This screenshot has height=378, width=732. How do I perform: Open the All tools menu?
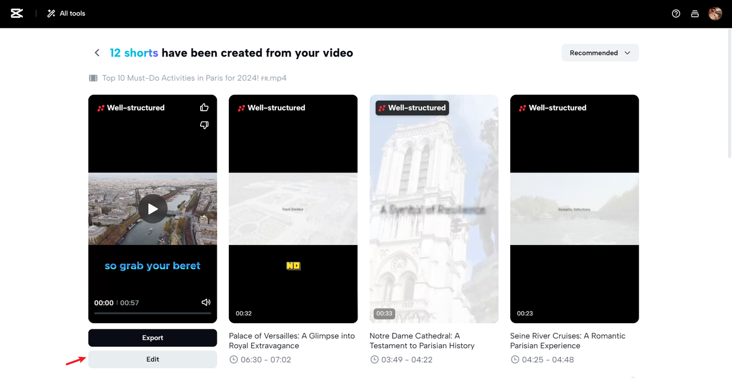click(66, 13)
